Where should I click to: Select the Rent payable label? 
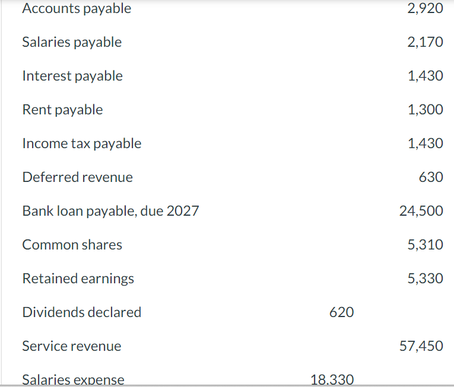(62, 110)
